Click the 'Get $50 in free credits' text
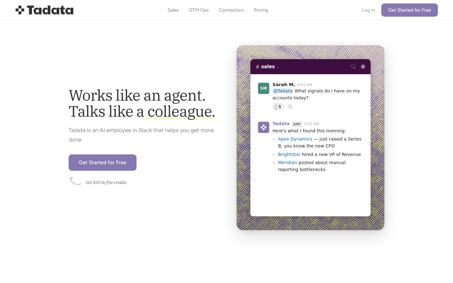Viewport: 453px width, 283px height. [106, 182]
